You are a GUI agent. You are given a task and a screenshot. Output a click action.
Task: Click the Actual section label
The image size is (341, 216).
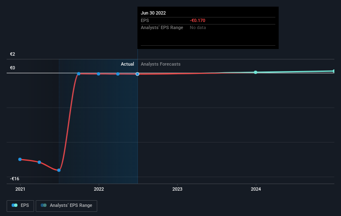point(128,64)
